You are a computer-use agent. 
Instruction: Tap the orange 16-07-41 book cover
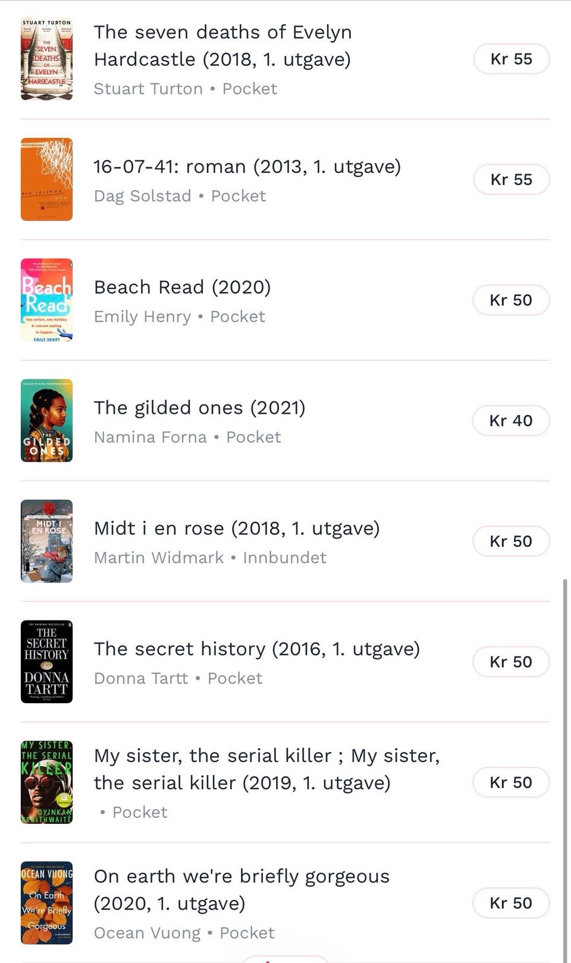click(46, 180)
